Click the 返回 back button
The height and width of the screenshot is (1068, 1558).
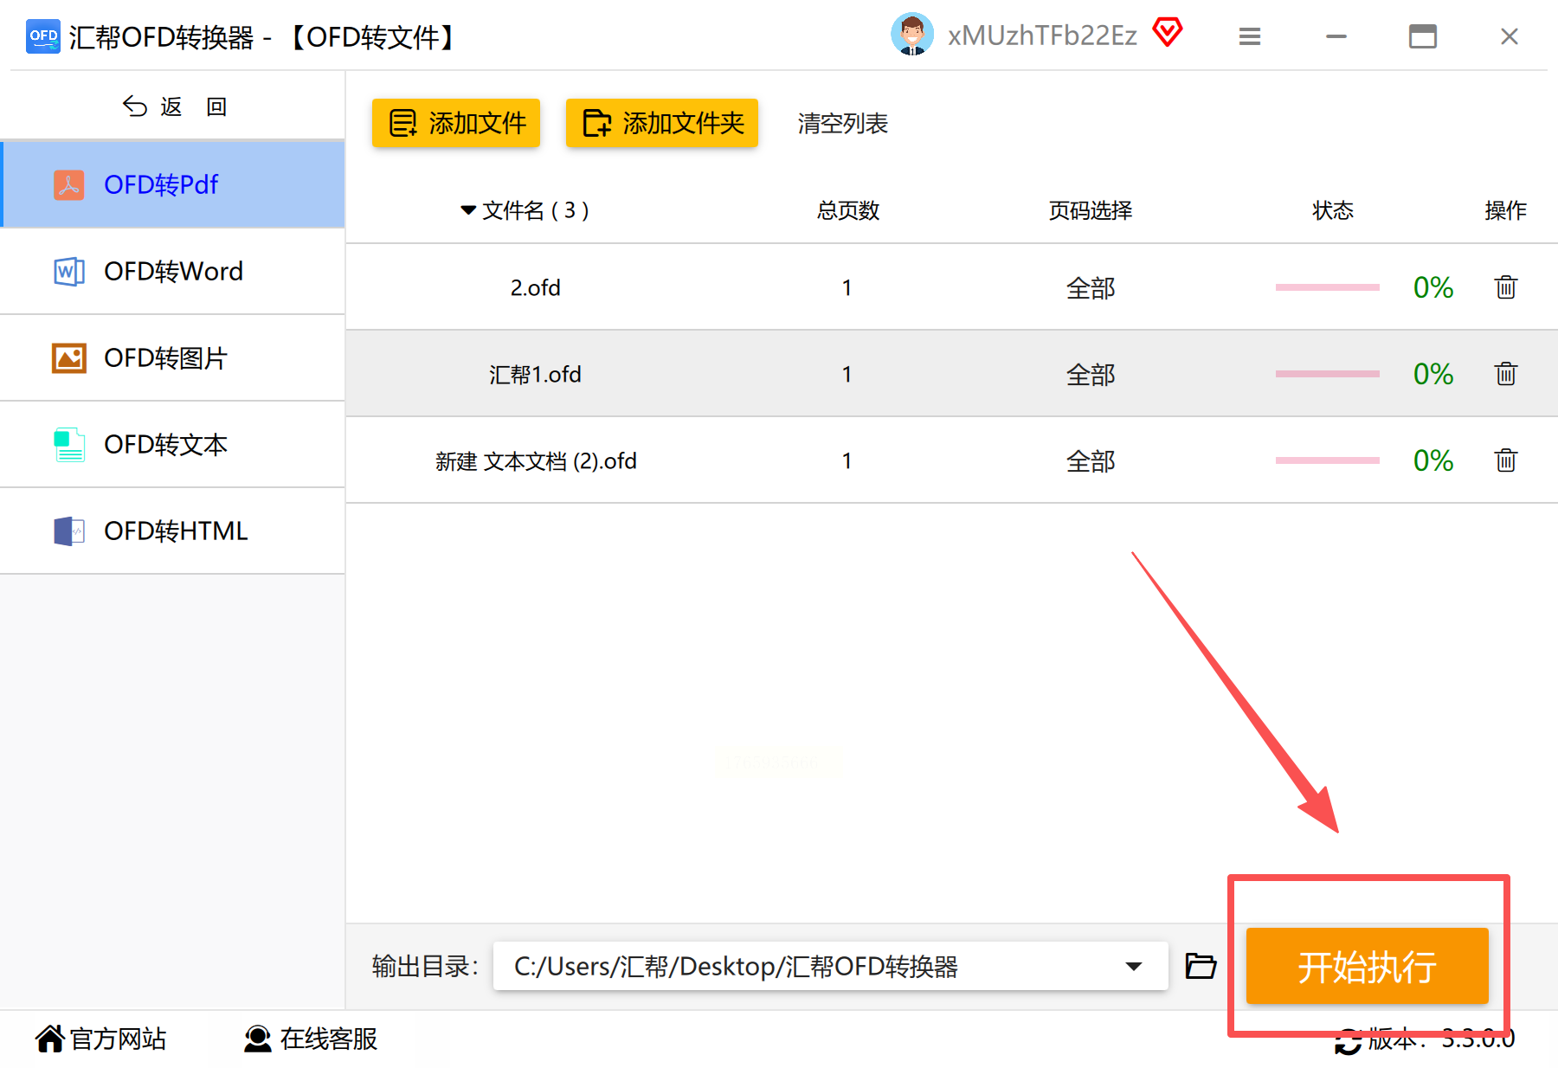click(174, 106)
